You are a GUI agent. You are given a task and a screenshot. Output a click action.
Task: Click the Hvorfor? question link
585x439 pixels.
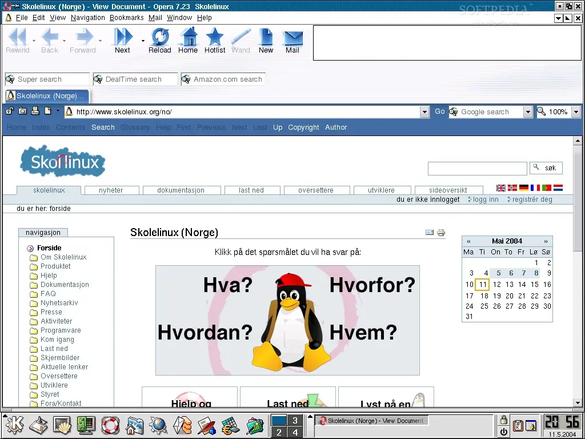[x=372, y=285]
